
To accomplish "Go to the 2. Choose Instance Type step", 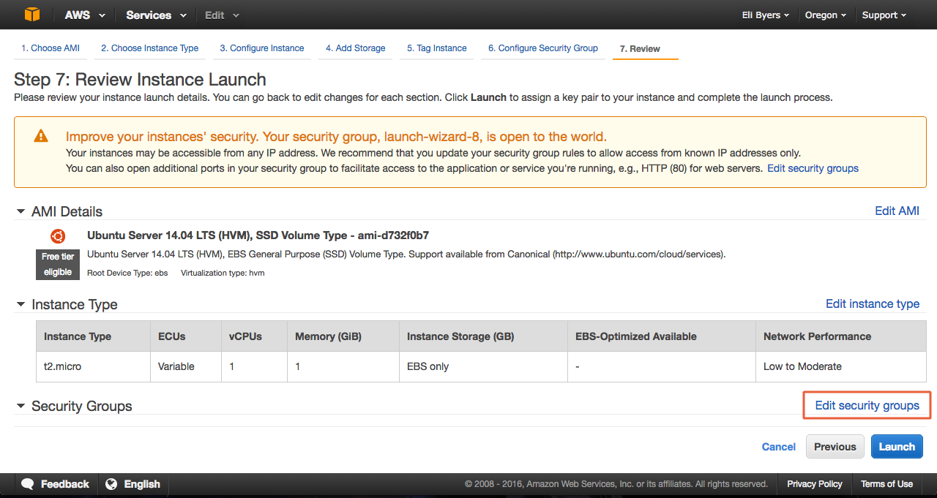I will click(149, 48).
